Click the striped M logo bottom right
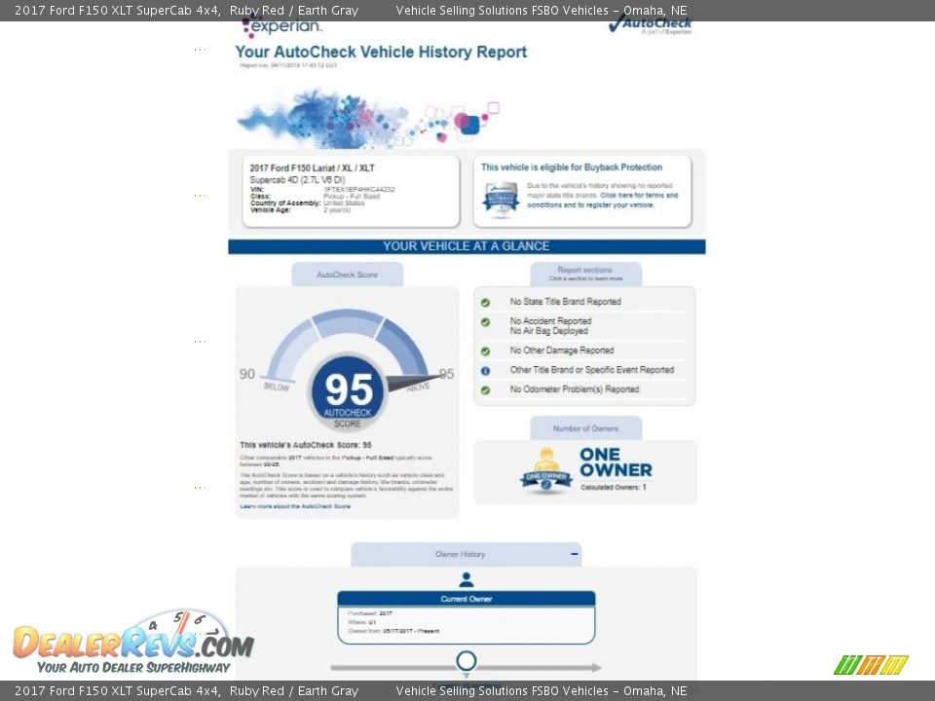Screen dimensions: 935x701 [870, 665]
